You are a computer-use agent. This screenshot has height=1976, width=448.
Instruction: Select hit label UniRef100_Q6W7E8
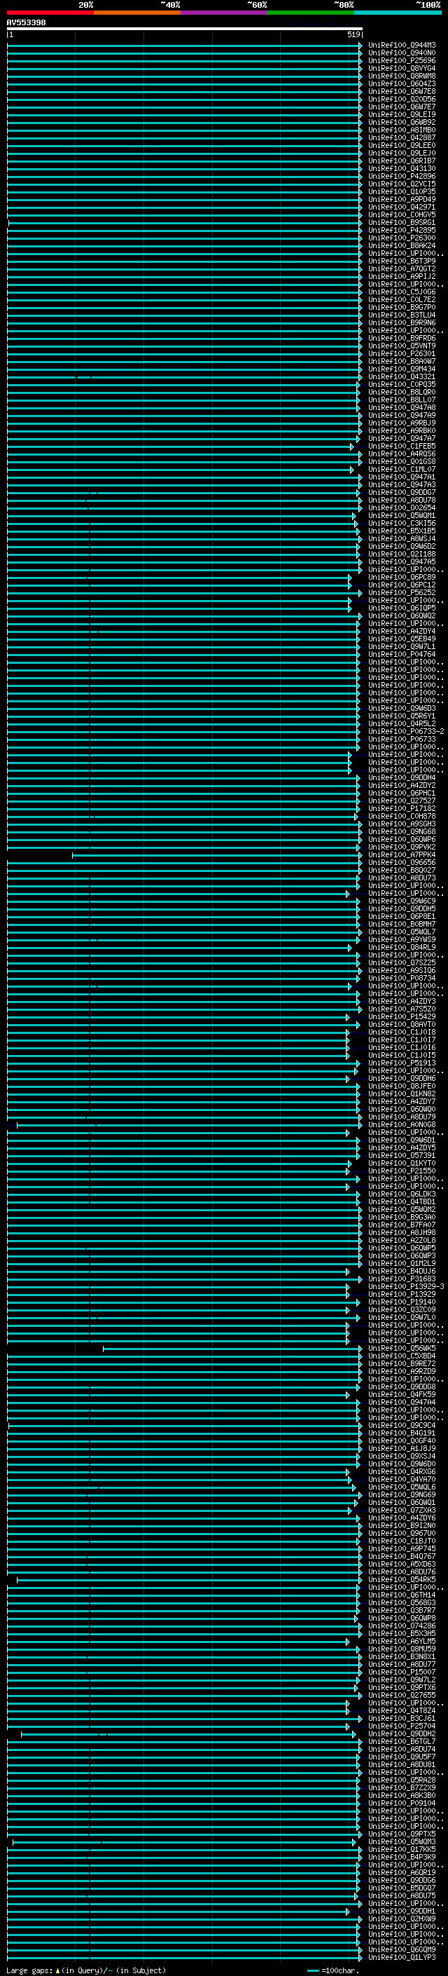pyautogui.click(x=402, y=91)
